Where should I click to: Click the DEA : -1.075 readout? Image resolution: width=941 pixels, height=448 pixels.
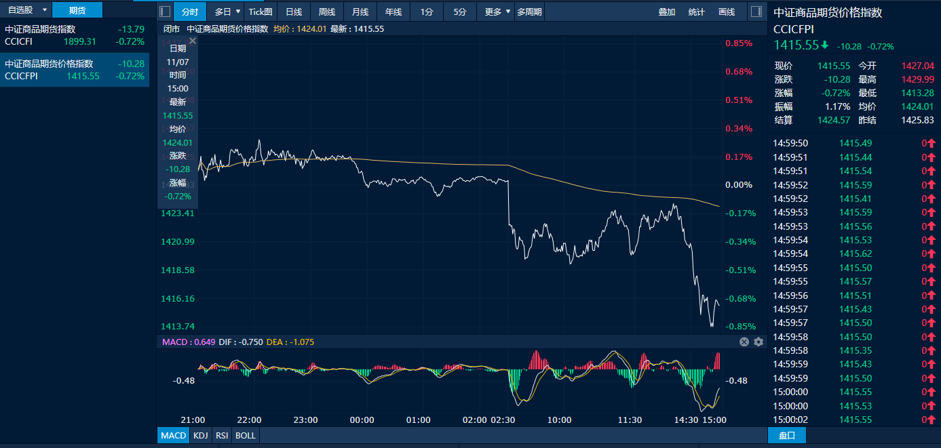tap(290, 342)
